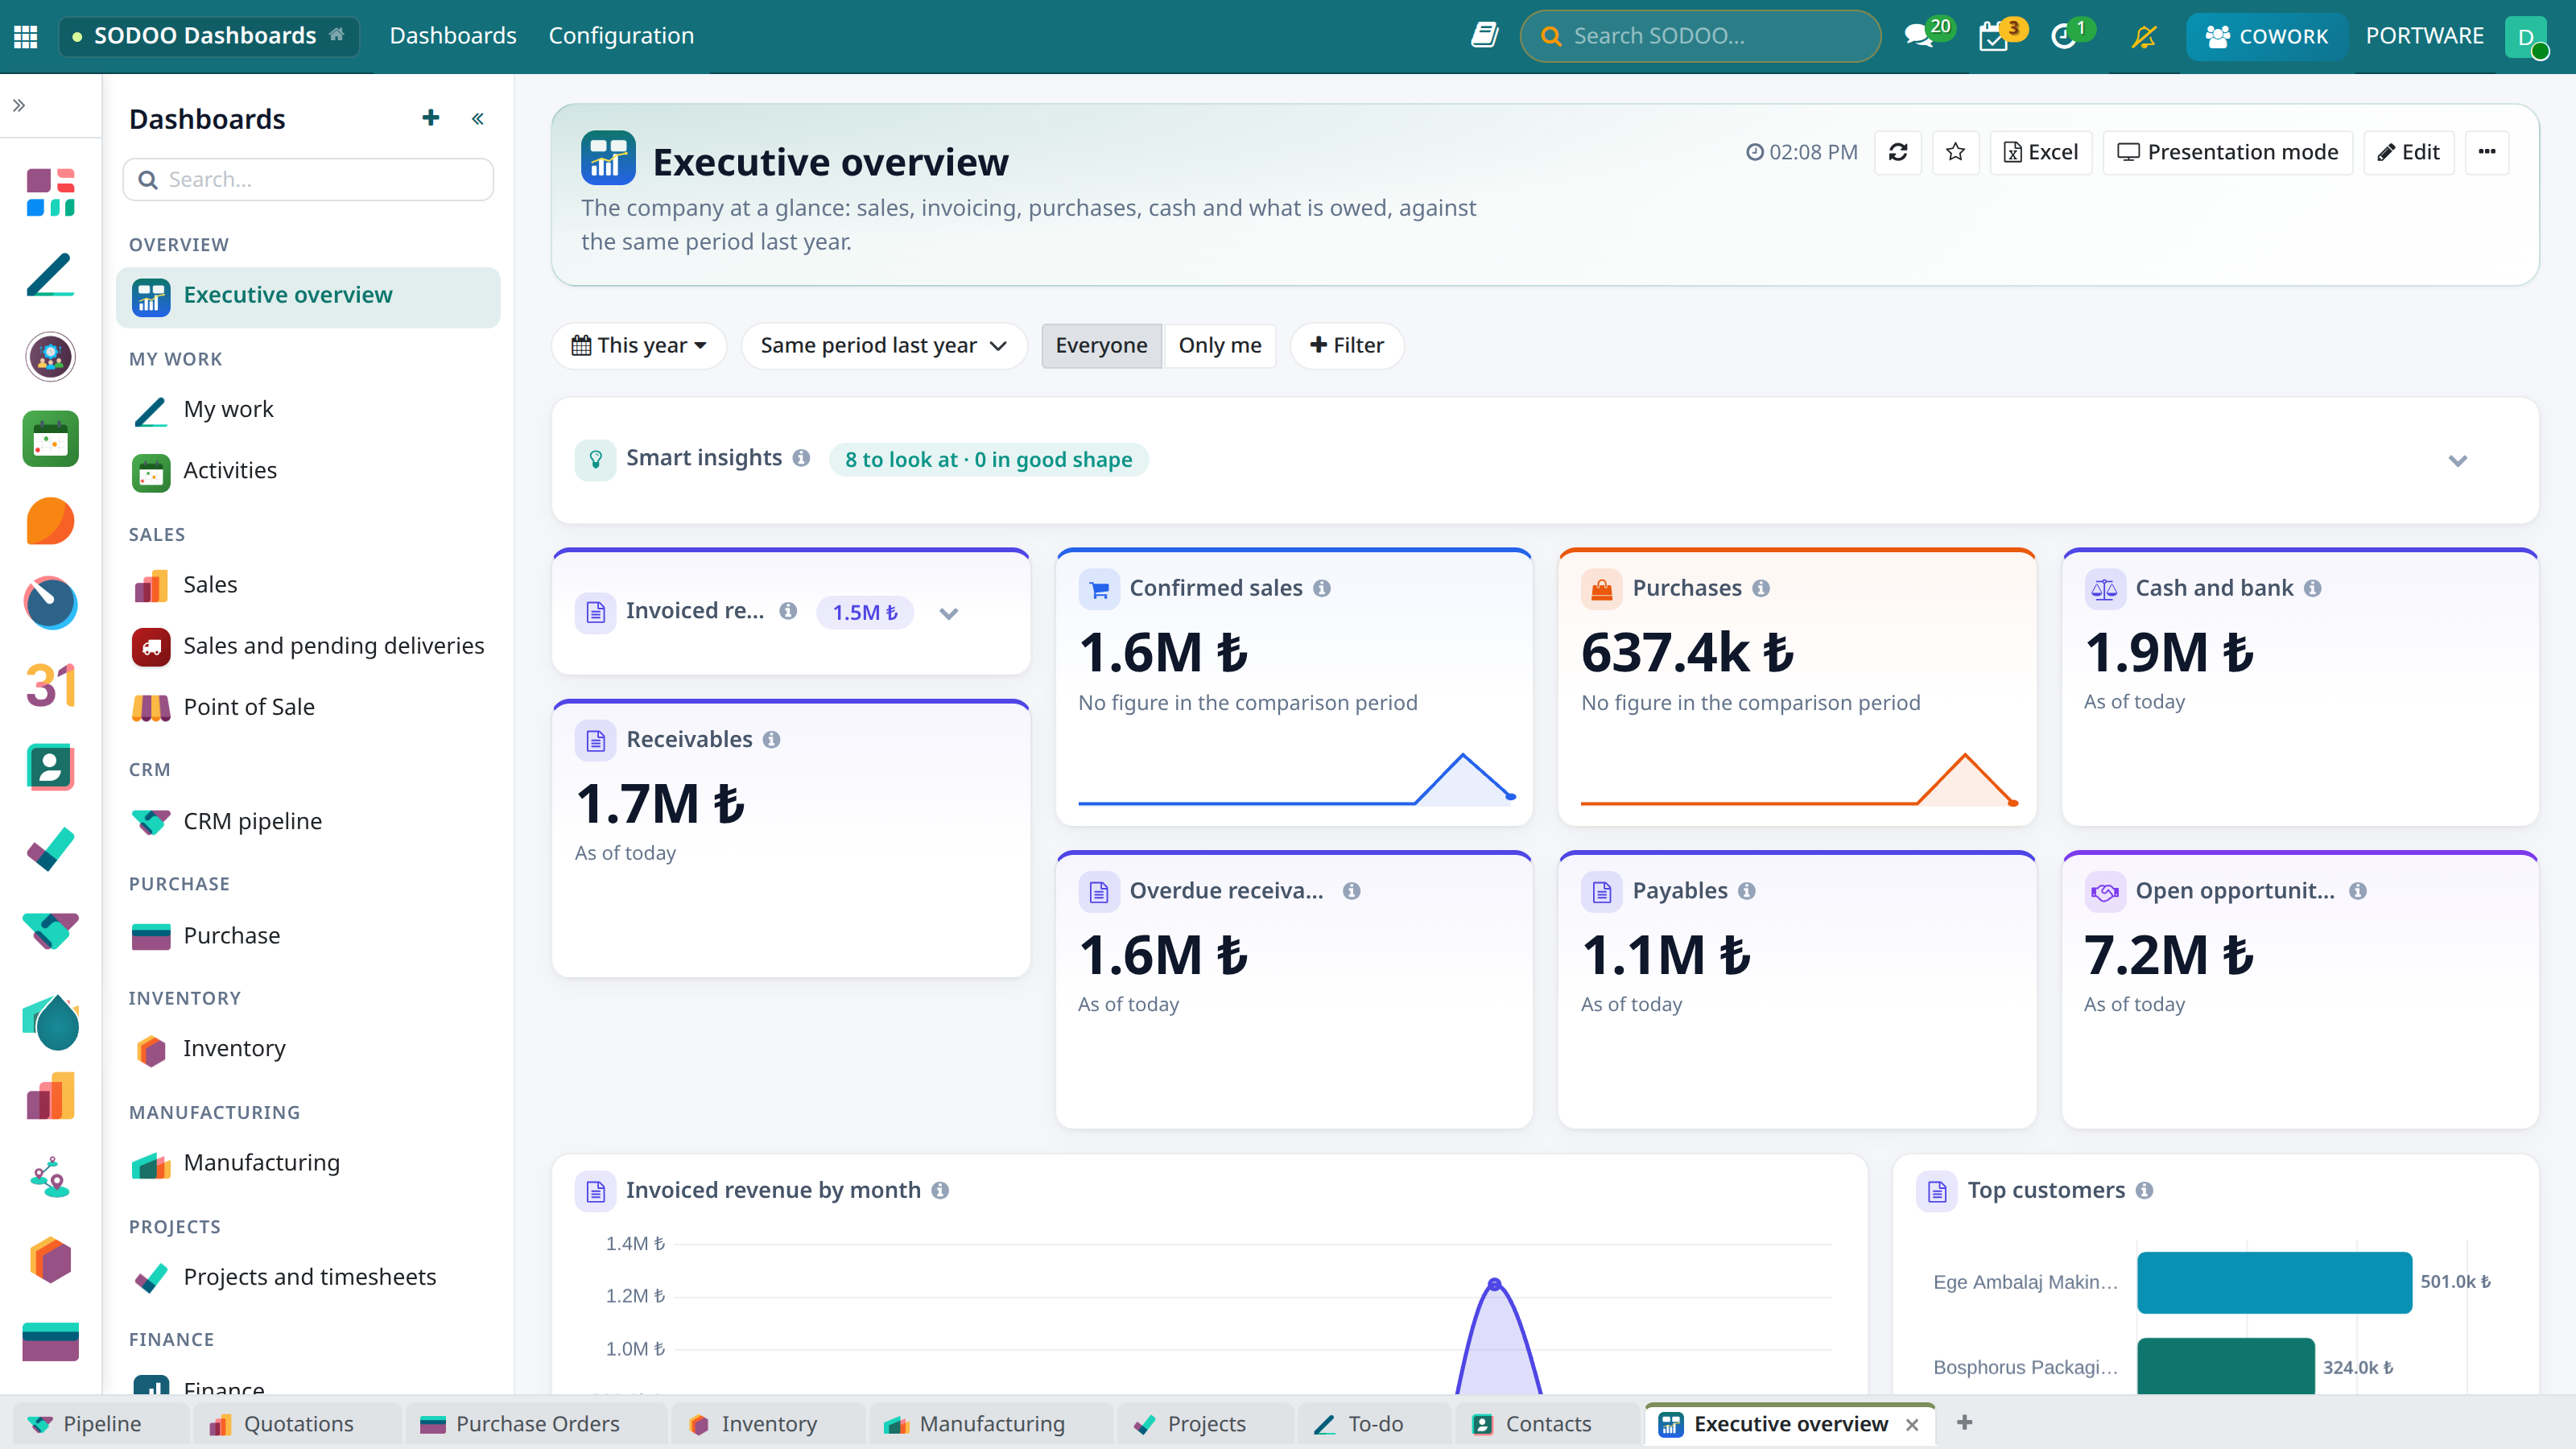Open the chat messages icon with 20 badge
Image resolution: width=2576 pixels, height=1449 pixels.
[x=1920, y=36]
